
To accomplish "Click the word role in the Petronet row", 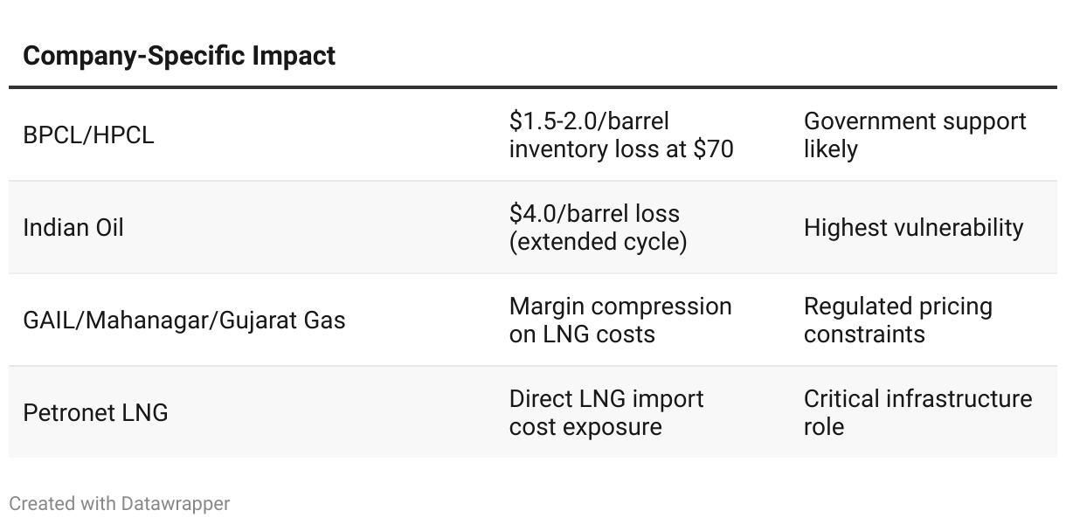I will tap(824, 427).
